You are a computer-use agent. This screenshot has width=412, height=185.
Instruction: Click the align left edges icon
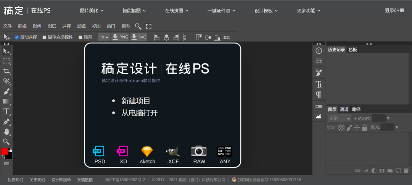click(x=157, y=37)
